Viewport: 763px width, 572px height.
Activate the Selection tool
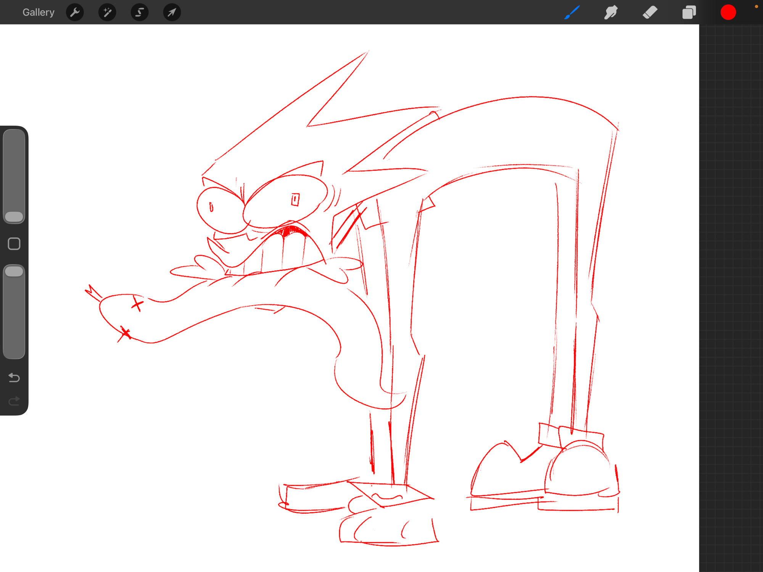(140, 12)
